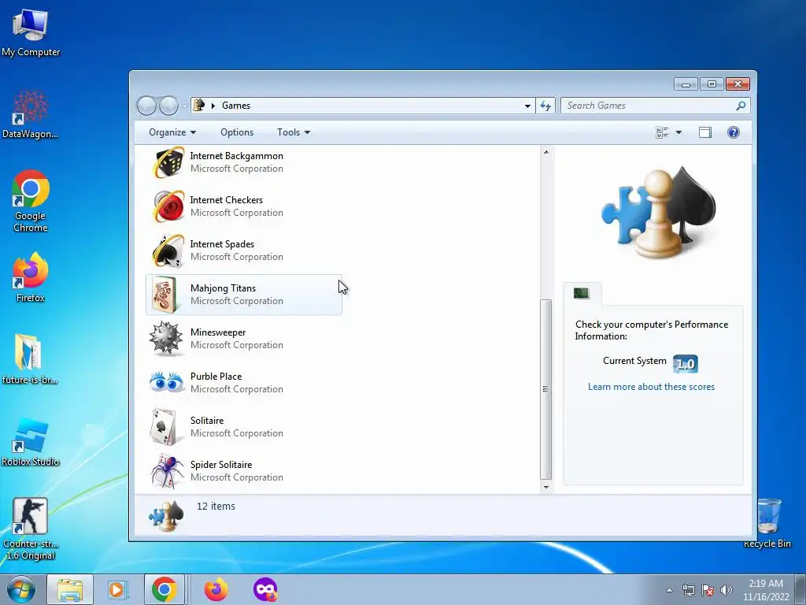The width and height of the screenshot is (806, 605).
Task: Click the volume speaker icon in the tray
Action: [x=726, y=590]
